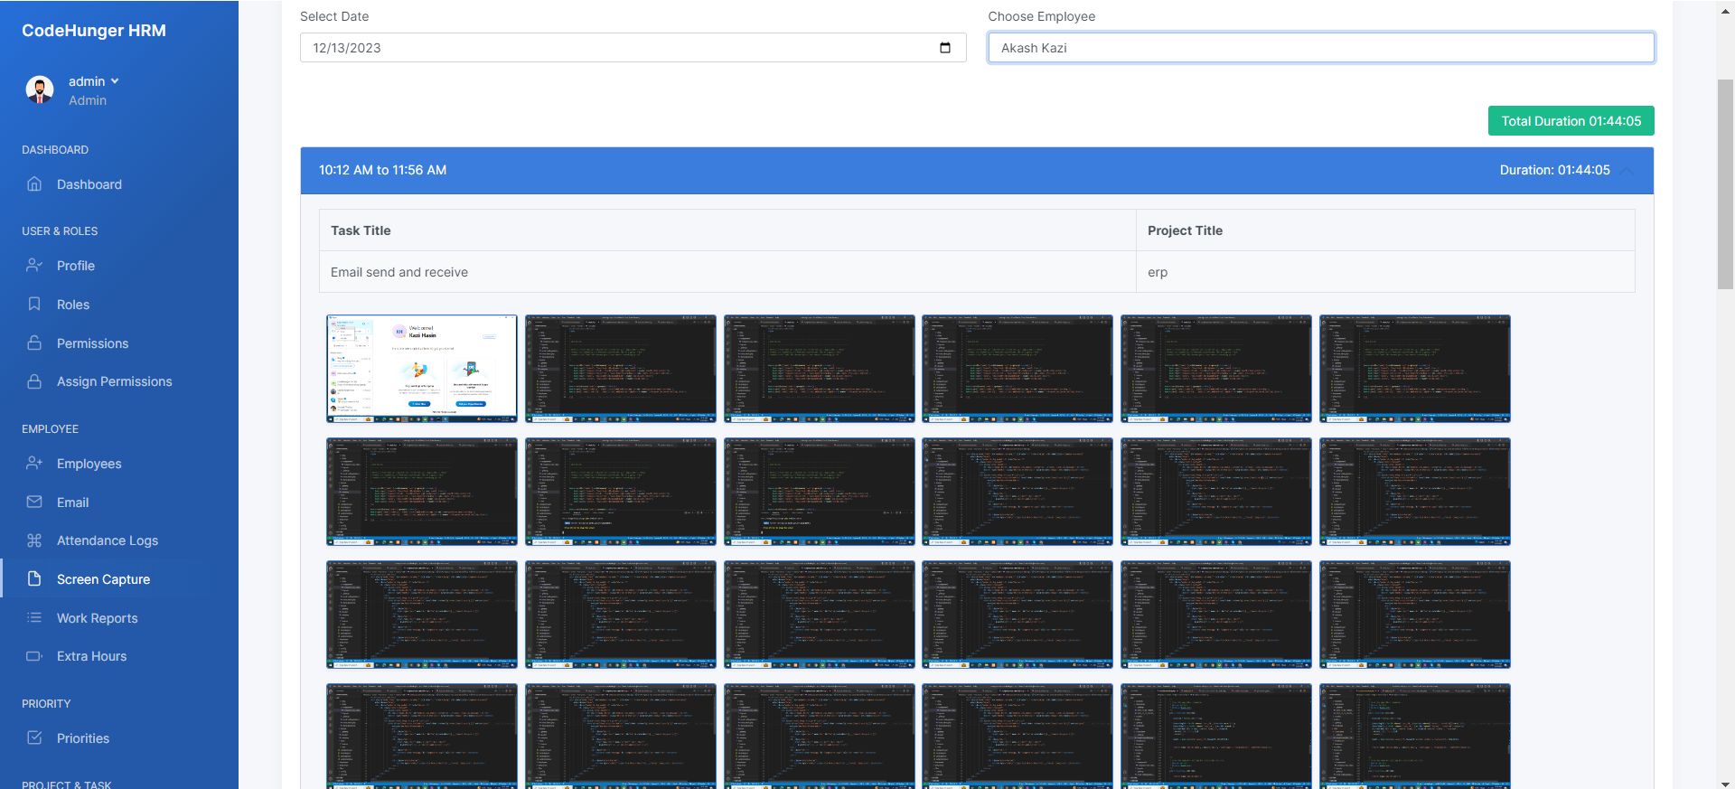Open Assign Permissions page
The width and height of the screenshot is (1735, 789).
click(x=114, y=381)
